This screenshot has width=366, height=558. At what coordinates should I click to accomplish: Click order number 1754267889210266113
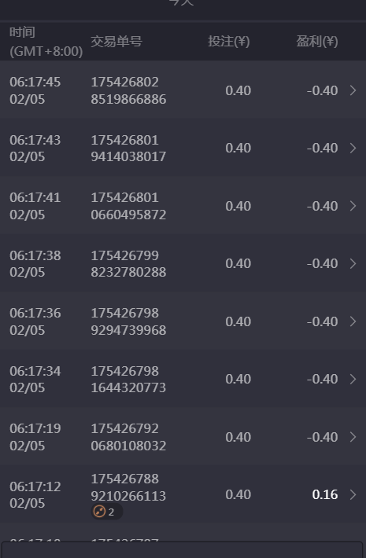pyautogui.click(x=128, y=487)
